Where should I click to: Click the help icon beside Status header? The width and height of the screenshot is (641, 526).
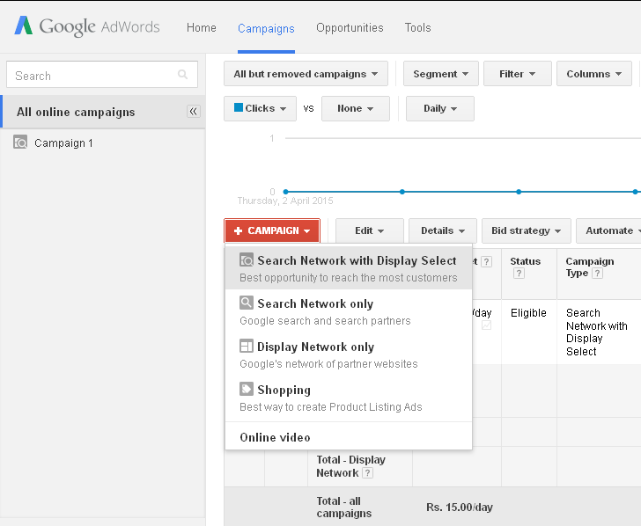click(519, 274)
